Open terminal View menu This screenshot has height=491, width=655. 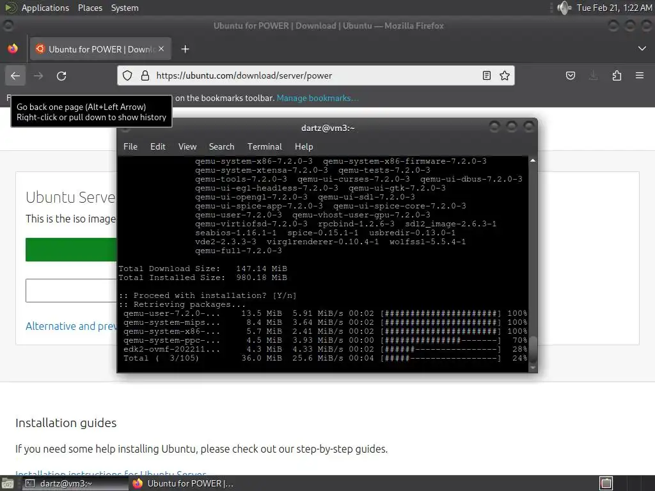pos(187,146)
